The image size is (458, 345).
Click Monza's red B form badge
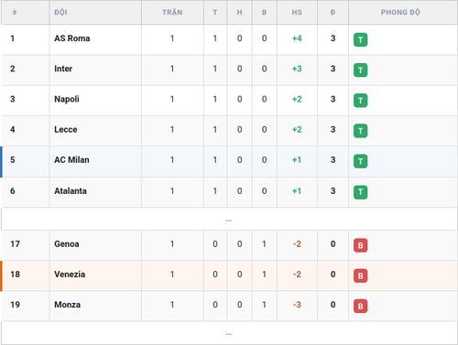(x=360, y=306)
